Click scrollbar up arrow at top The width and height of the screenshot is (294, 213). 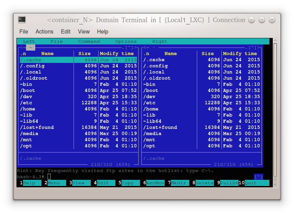click(x=275, y=40)
